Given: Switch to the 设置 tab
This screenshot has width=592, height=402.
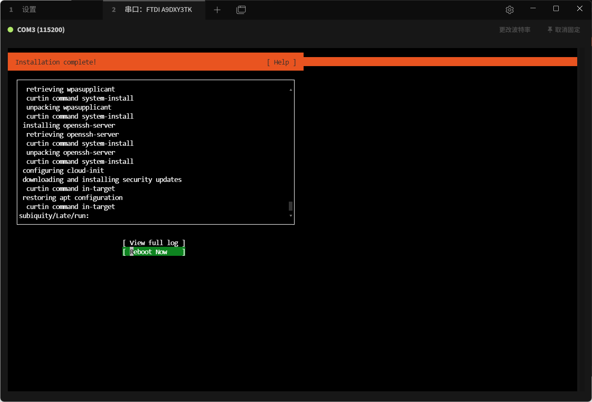Looking at the screenshot, I should click(29, 9).
